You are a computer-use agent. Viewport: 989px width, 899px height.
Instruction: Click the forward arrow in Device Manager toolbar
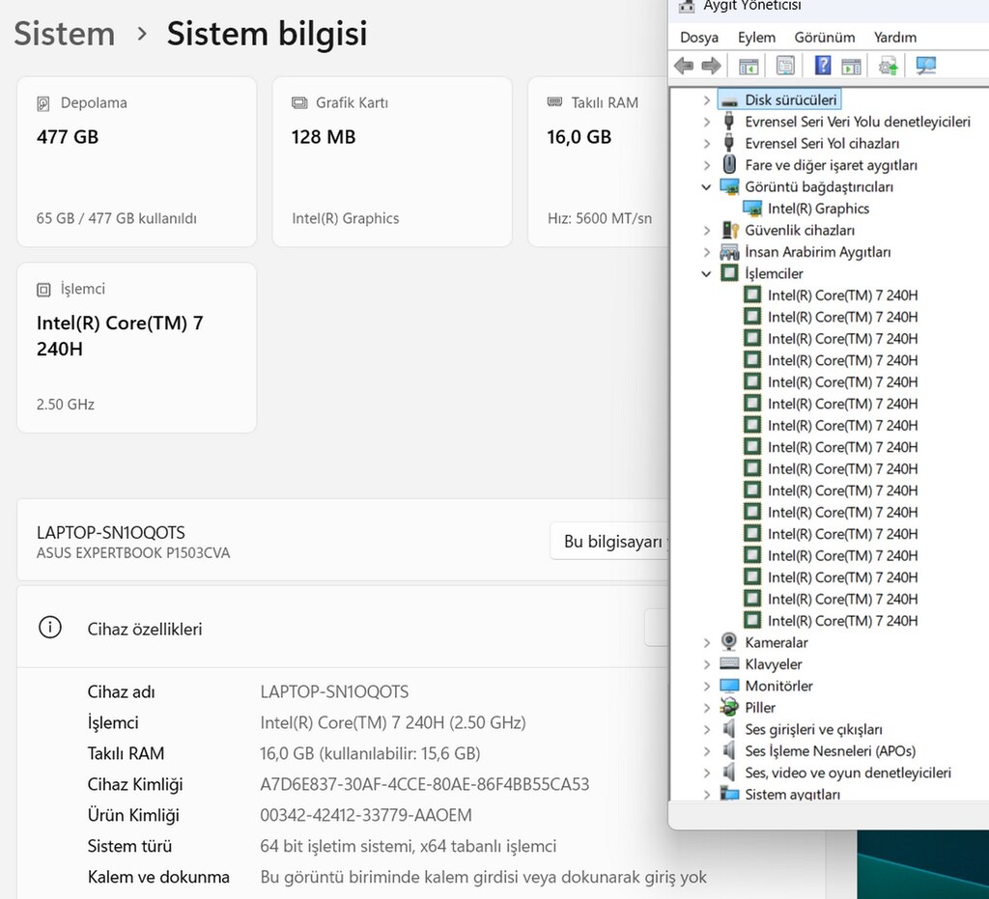(x=712, y=66)
